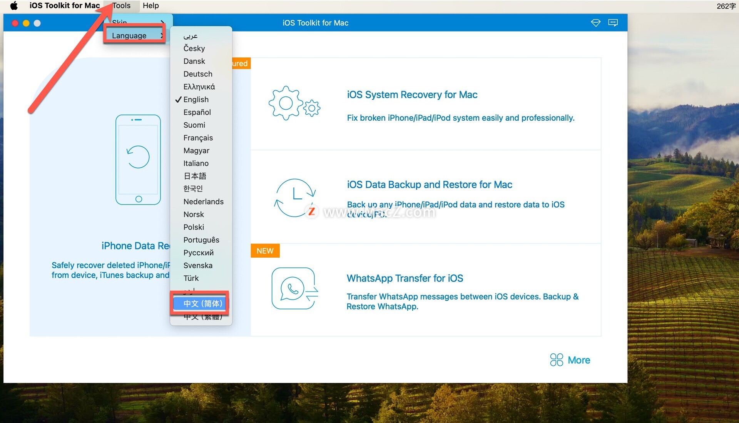Select Español language

point(201,112)
